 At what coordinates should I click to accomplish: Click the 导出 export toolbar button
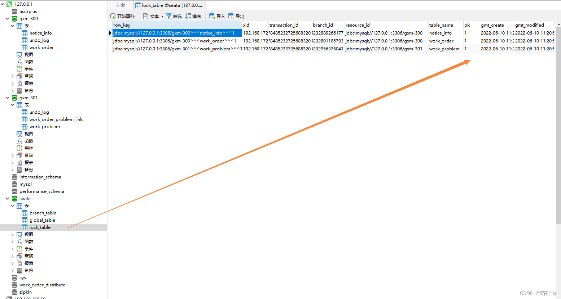point(236,16)
